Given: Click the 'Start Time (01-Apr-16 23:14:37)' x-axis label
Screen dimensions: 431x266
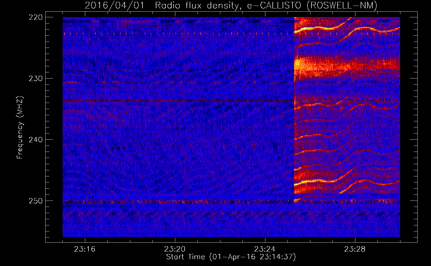Looking at the screenshot, I should 231,257.
